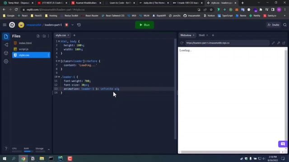Screen dimensions: 289x162
Task: Open the TypeScript bookmark
Action: [x=225, y=16]
